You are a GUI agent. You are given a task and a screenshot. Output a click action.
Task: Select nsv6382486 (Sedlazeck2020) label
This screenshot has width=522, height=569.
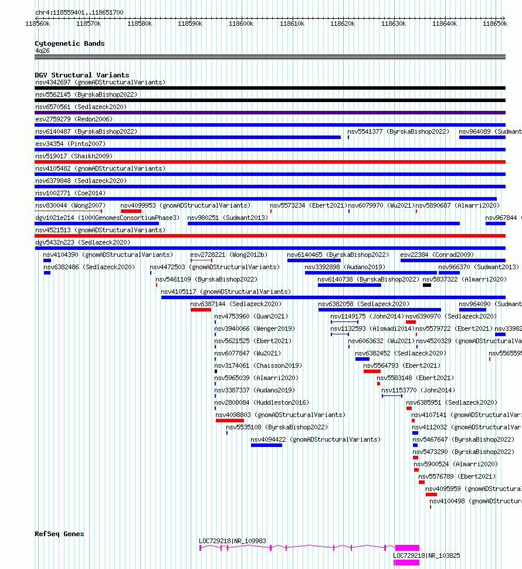click(x=89, y=267)
